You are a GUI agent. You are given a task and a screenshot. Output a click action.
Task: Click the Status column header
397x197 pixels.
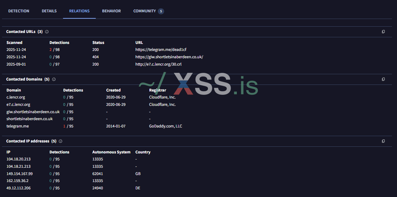pyautogui.click(x=98, y=43)
